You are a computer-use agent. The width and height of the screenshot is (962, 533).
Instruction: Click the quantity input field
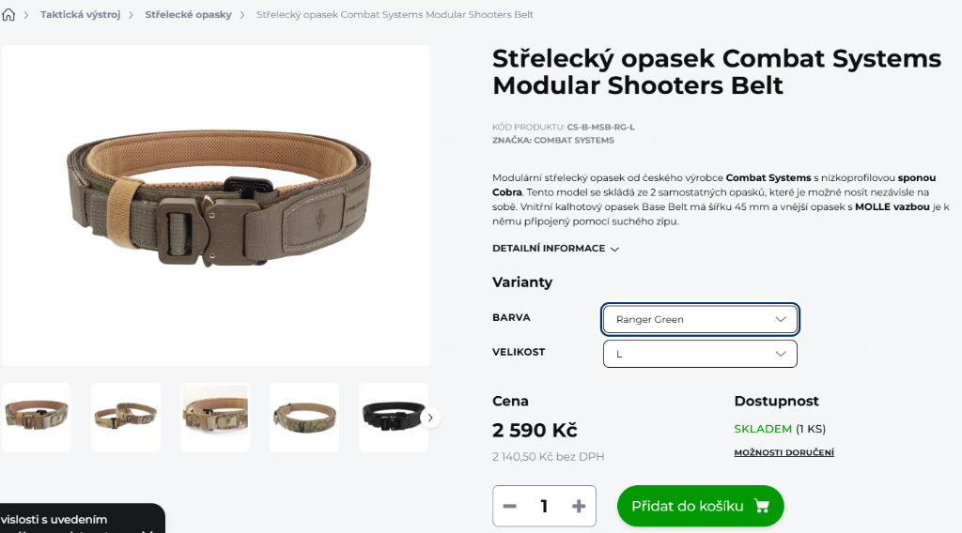click(544, 506)
